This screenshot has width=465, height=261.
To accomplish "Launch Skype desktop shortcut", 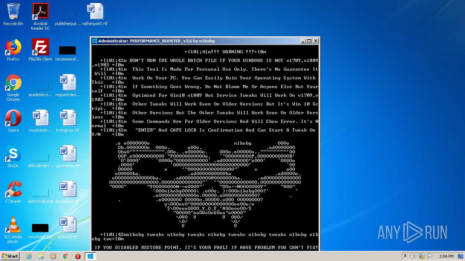I will pos(13,157).
